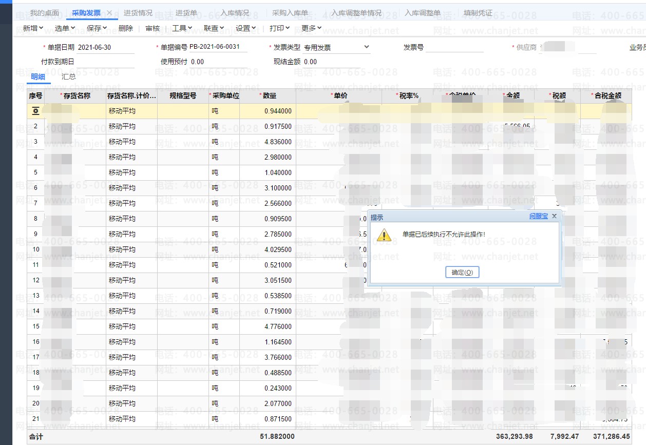646x445 pixels.
Task: Expand the 新增 dropdown menu
Action: 33,28
